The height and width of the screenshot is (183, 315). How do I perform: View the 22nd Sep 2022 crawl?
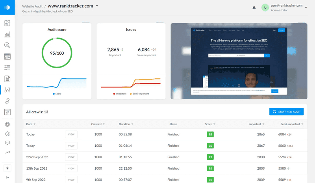(x=71, y=157)
